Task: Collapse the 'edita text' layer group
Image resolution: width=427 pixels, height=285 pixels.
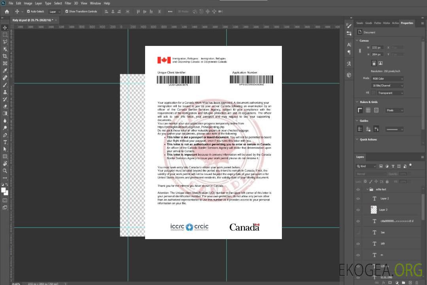Action: [367, 190]
